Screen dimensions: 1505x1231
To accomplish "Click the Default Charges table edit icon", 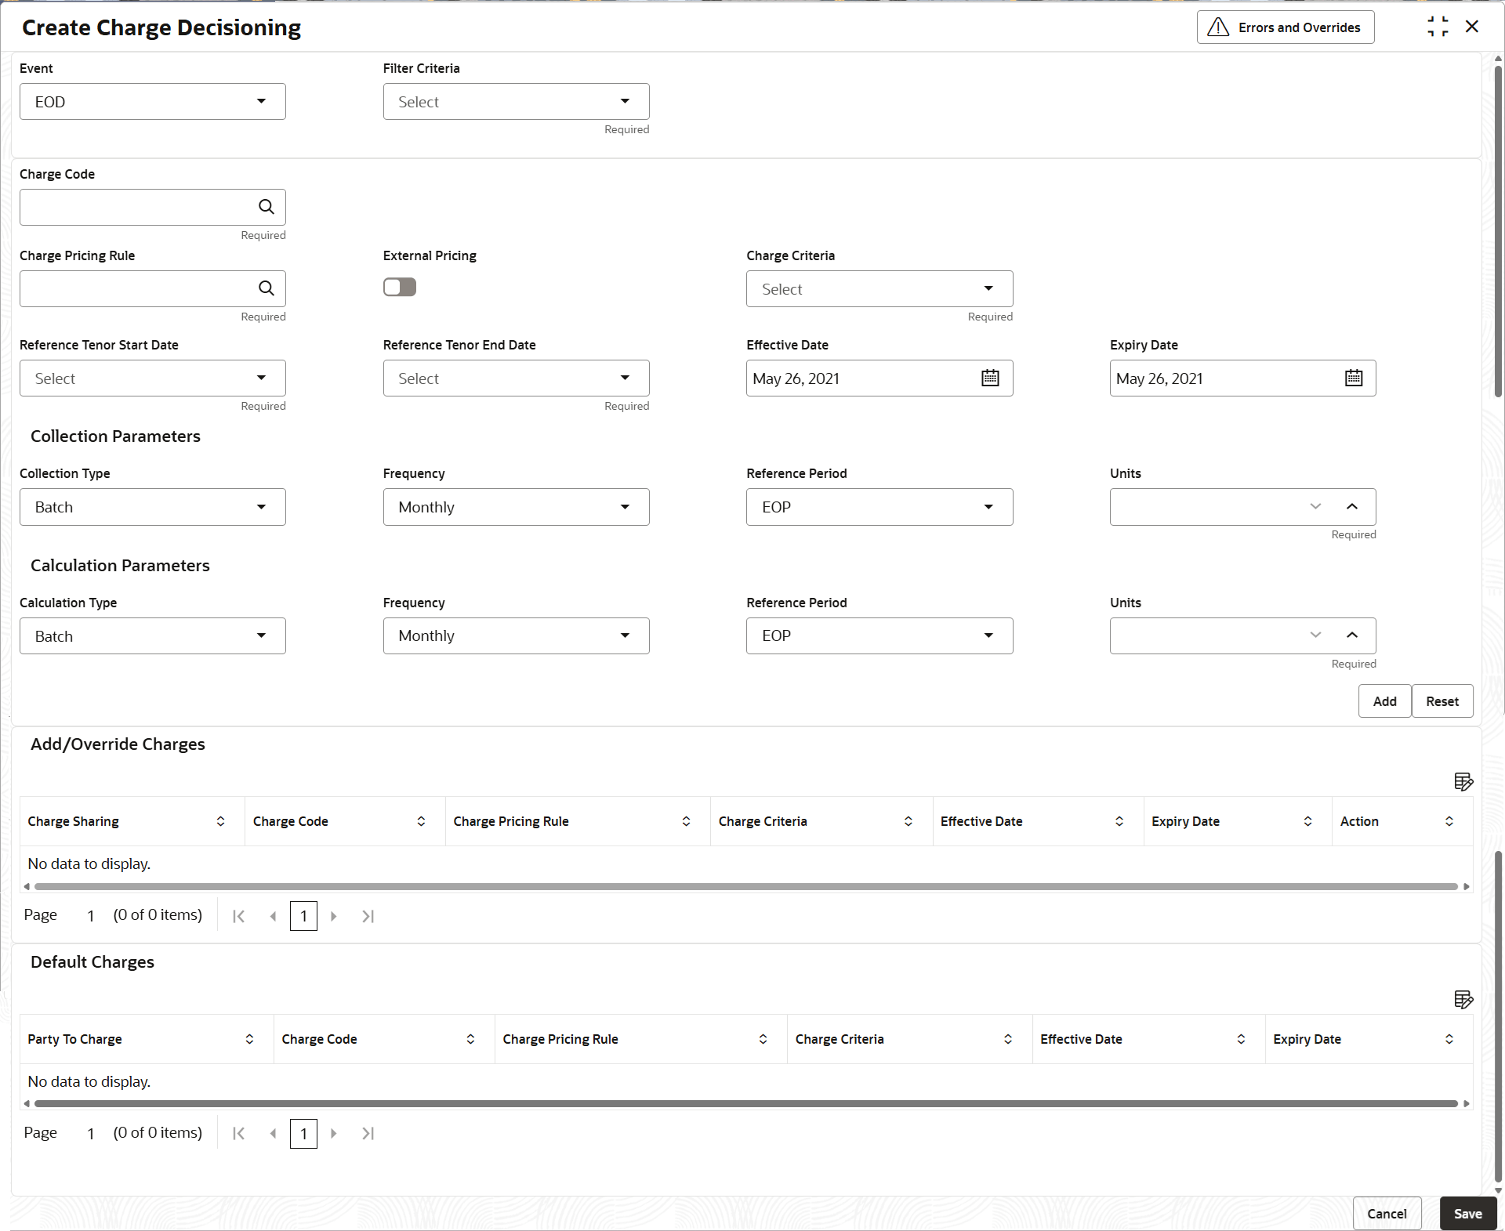I will click(x=1463, y=999).
